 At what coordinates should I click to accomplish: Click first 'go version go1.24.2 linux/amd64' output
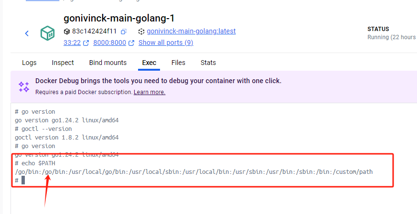coord(67,120)
